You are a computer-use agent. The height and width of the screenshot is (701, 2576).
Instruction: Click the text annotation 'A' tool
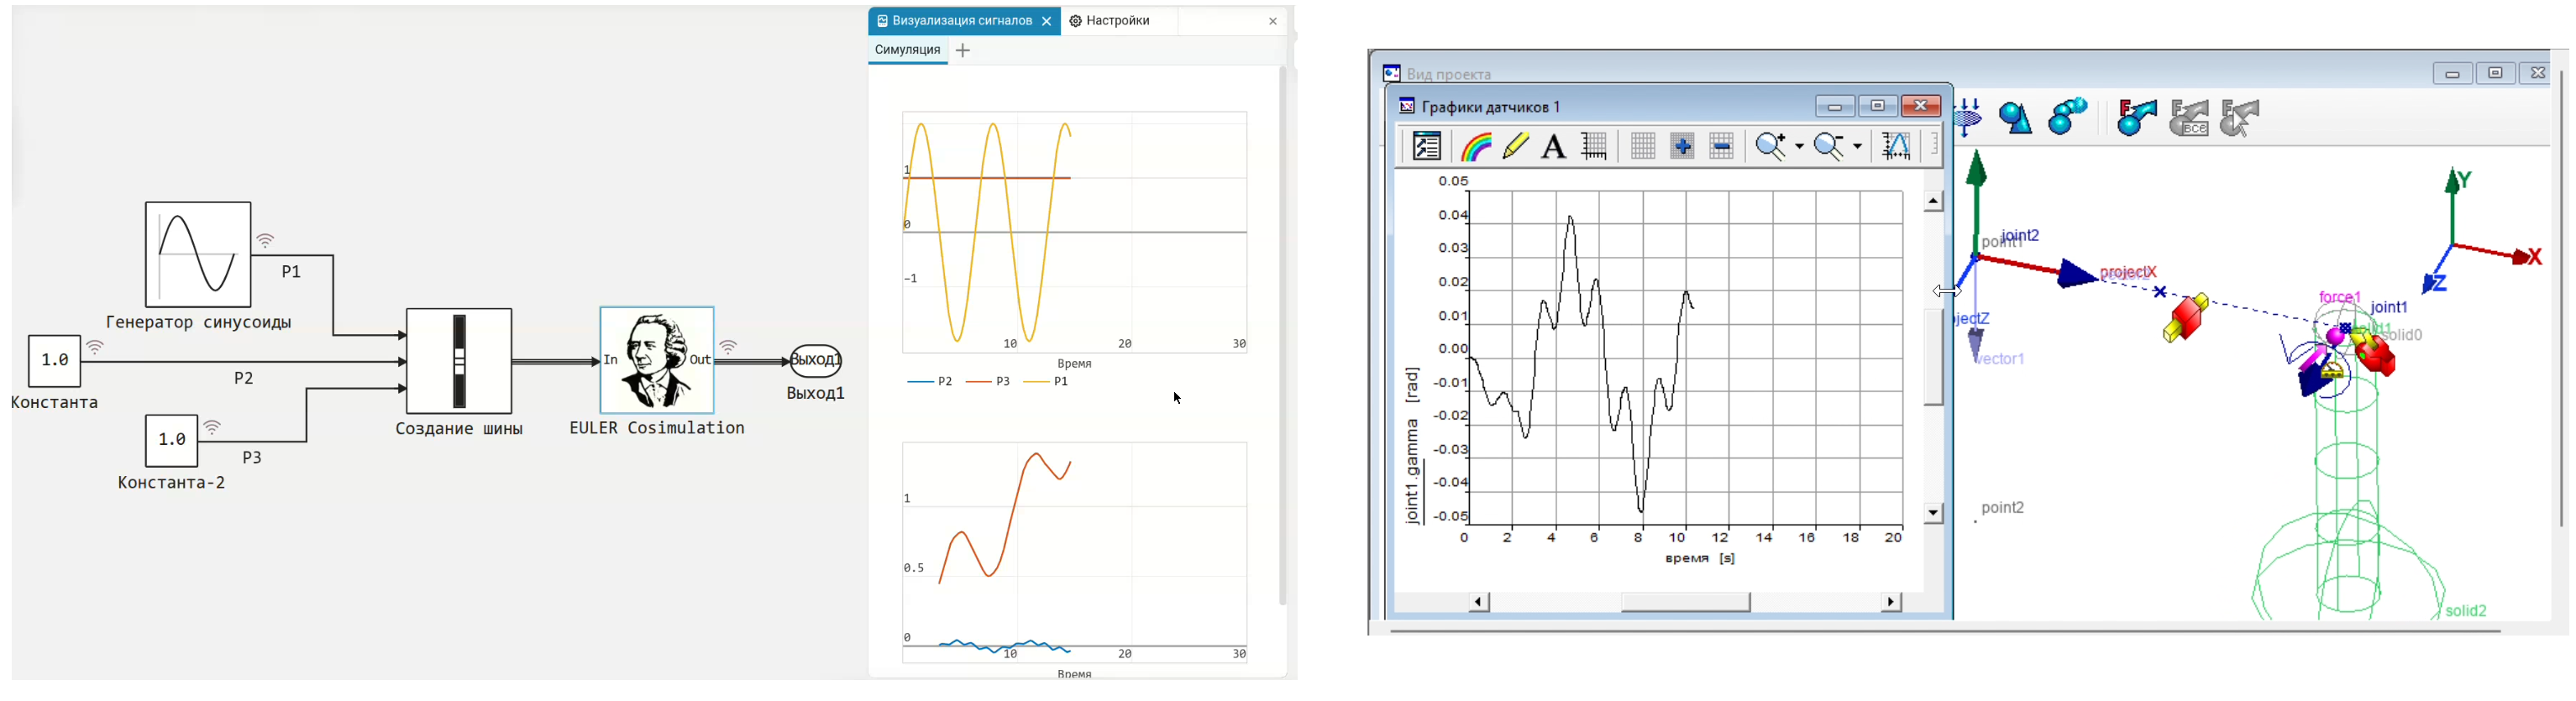(1553, 147)
